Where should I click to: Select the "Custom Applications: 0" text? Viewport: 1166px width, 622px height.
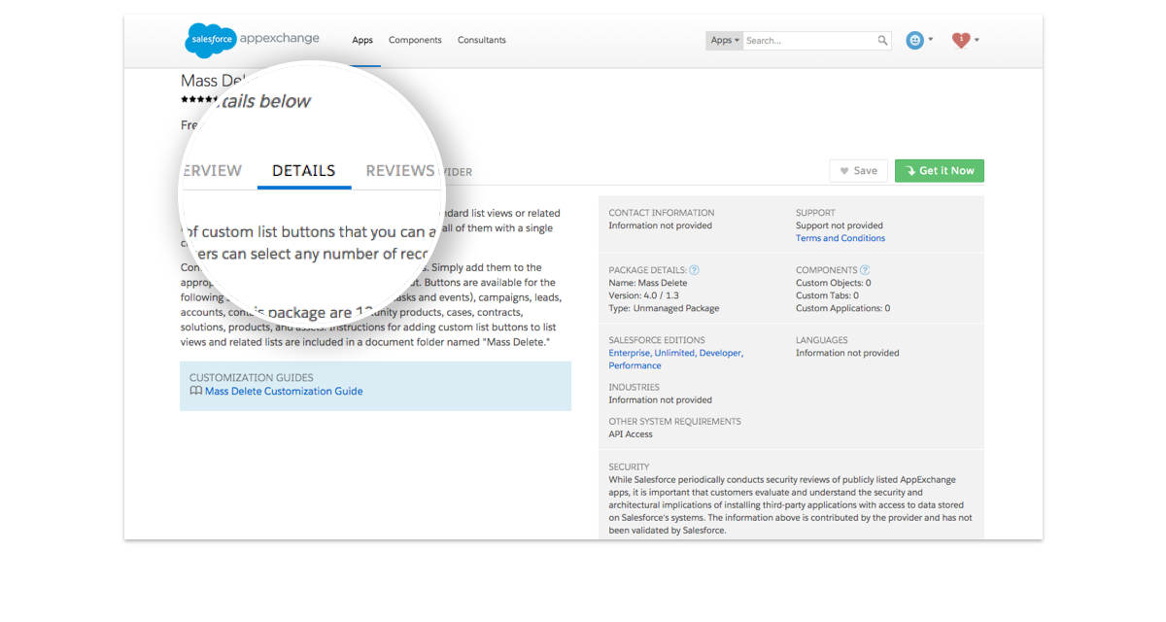tap(843, 308)
